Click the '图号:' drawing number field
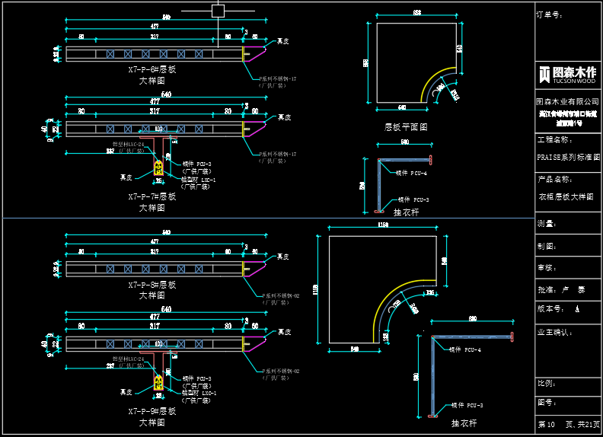 (x=547, y=403)
